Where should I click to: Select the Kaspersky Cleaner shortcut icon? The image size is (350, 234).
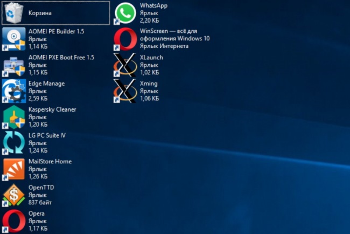(x=14, y=117)
